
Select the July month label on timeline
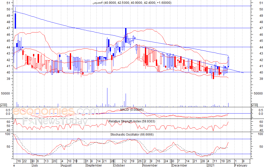click(x=36, y=165)
